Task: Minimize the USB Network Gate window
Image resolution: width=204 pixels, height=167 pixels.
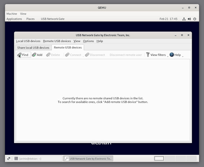Action: tap(175, 35)
